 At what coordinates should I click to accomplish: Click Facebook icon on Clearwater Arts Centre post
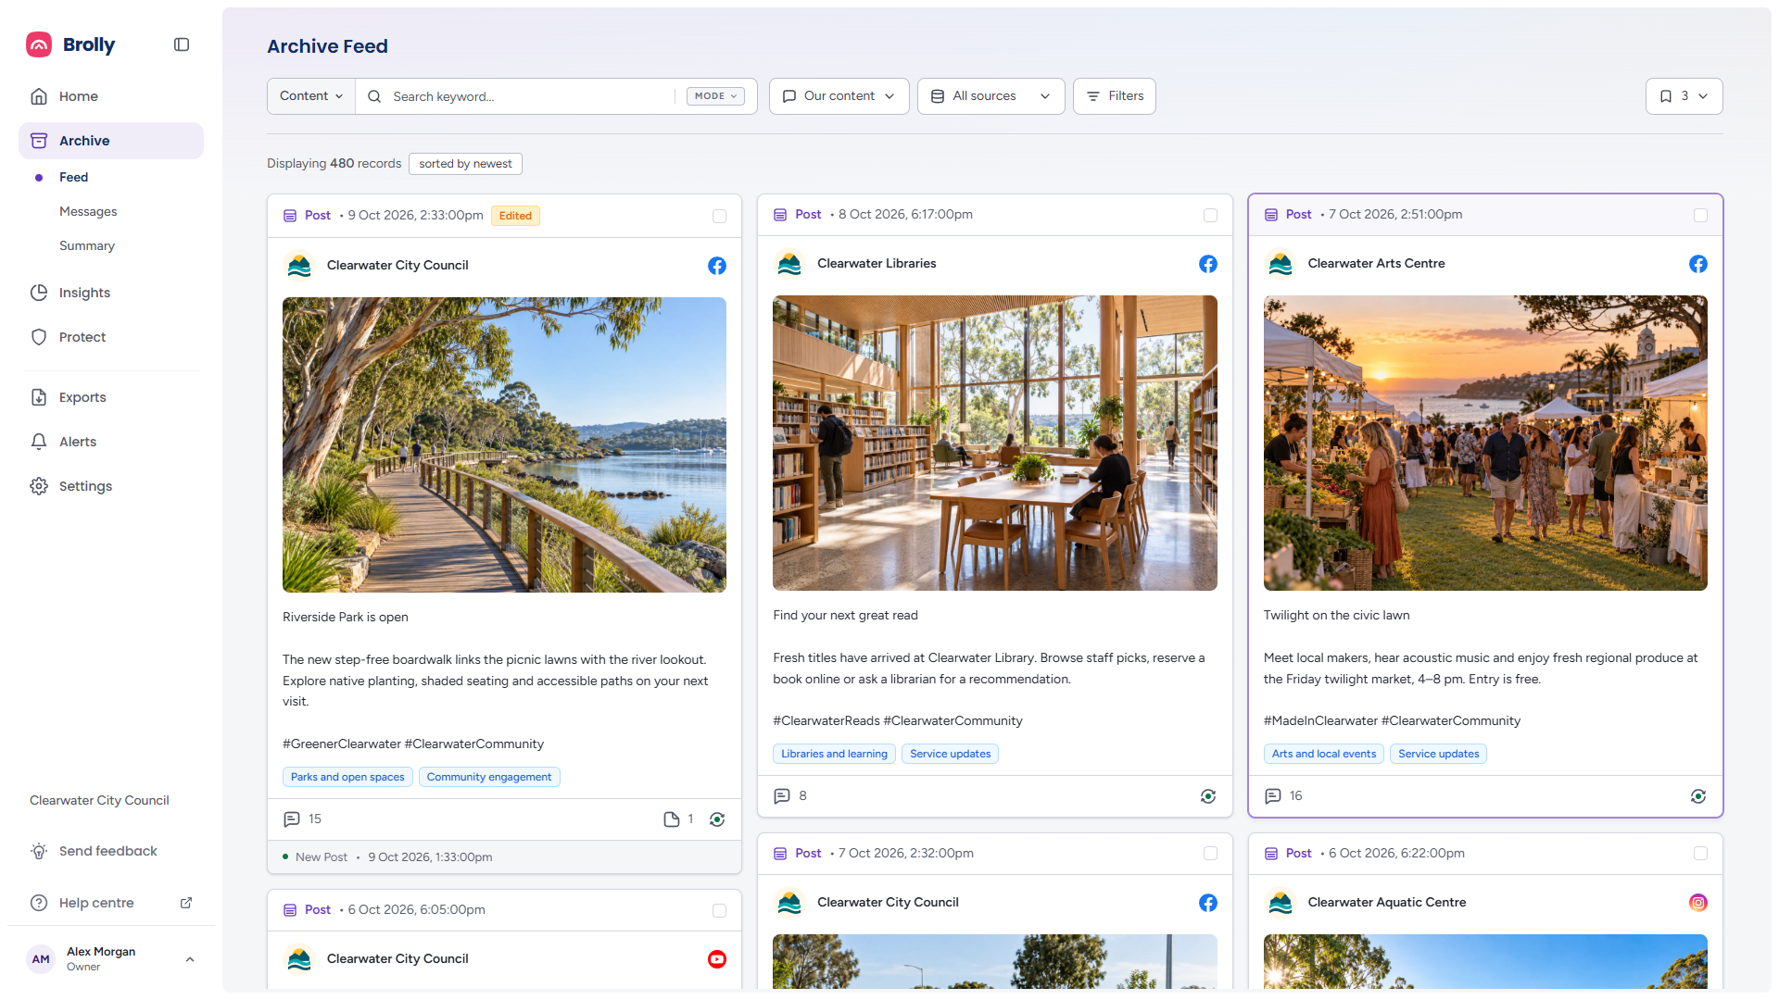tap(1698, 264)
